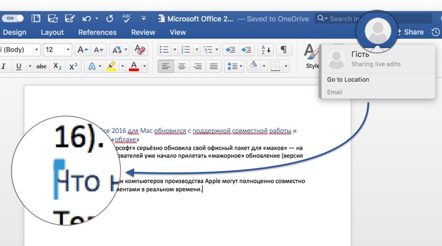This screenshot has width=442, height=246.
Task: Show paragraph marks with pilcrow icon
Action: point(283,50)
